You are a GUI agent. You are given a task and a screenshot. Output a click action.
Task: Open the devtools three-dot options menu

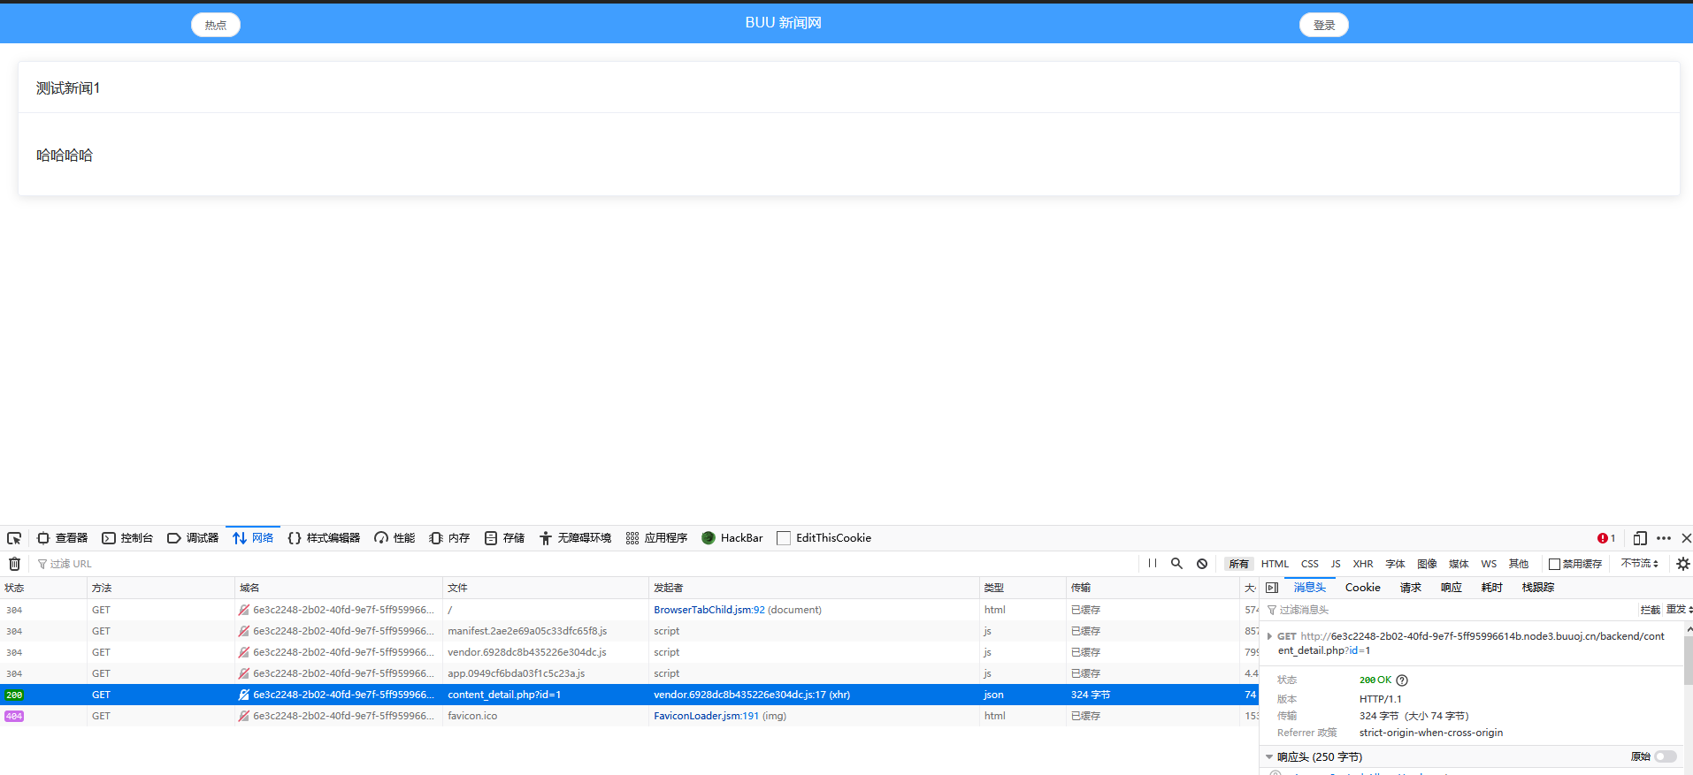[1664, 538]
